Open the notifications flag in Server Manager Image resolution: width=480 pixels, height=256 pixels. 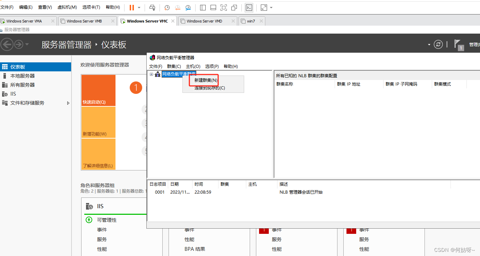coord(458,44)
